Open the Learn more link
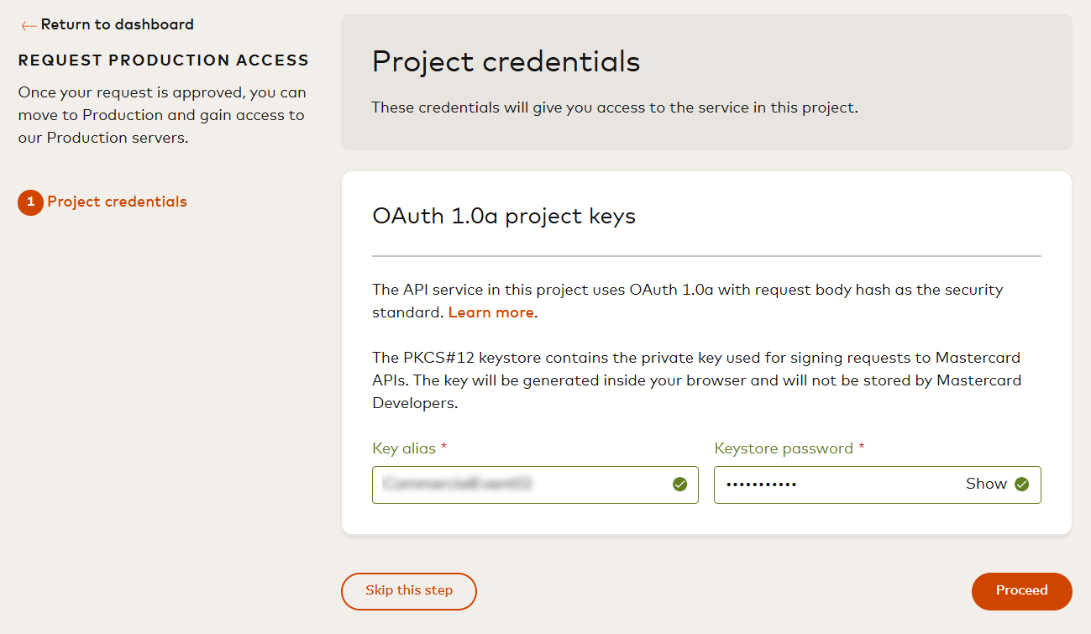This screenshot has width=1091, height=634. [x=490, y=312]
